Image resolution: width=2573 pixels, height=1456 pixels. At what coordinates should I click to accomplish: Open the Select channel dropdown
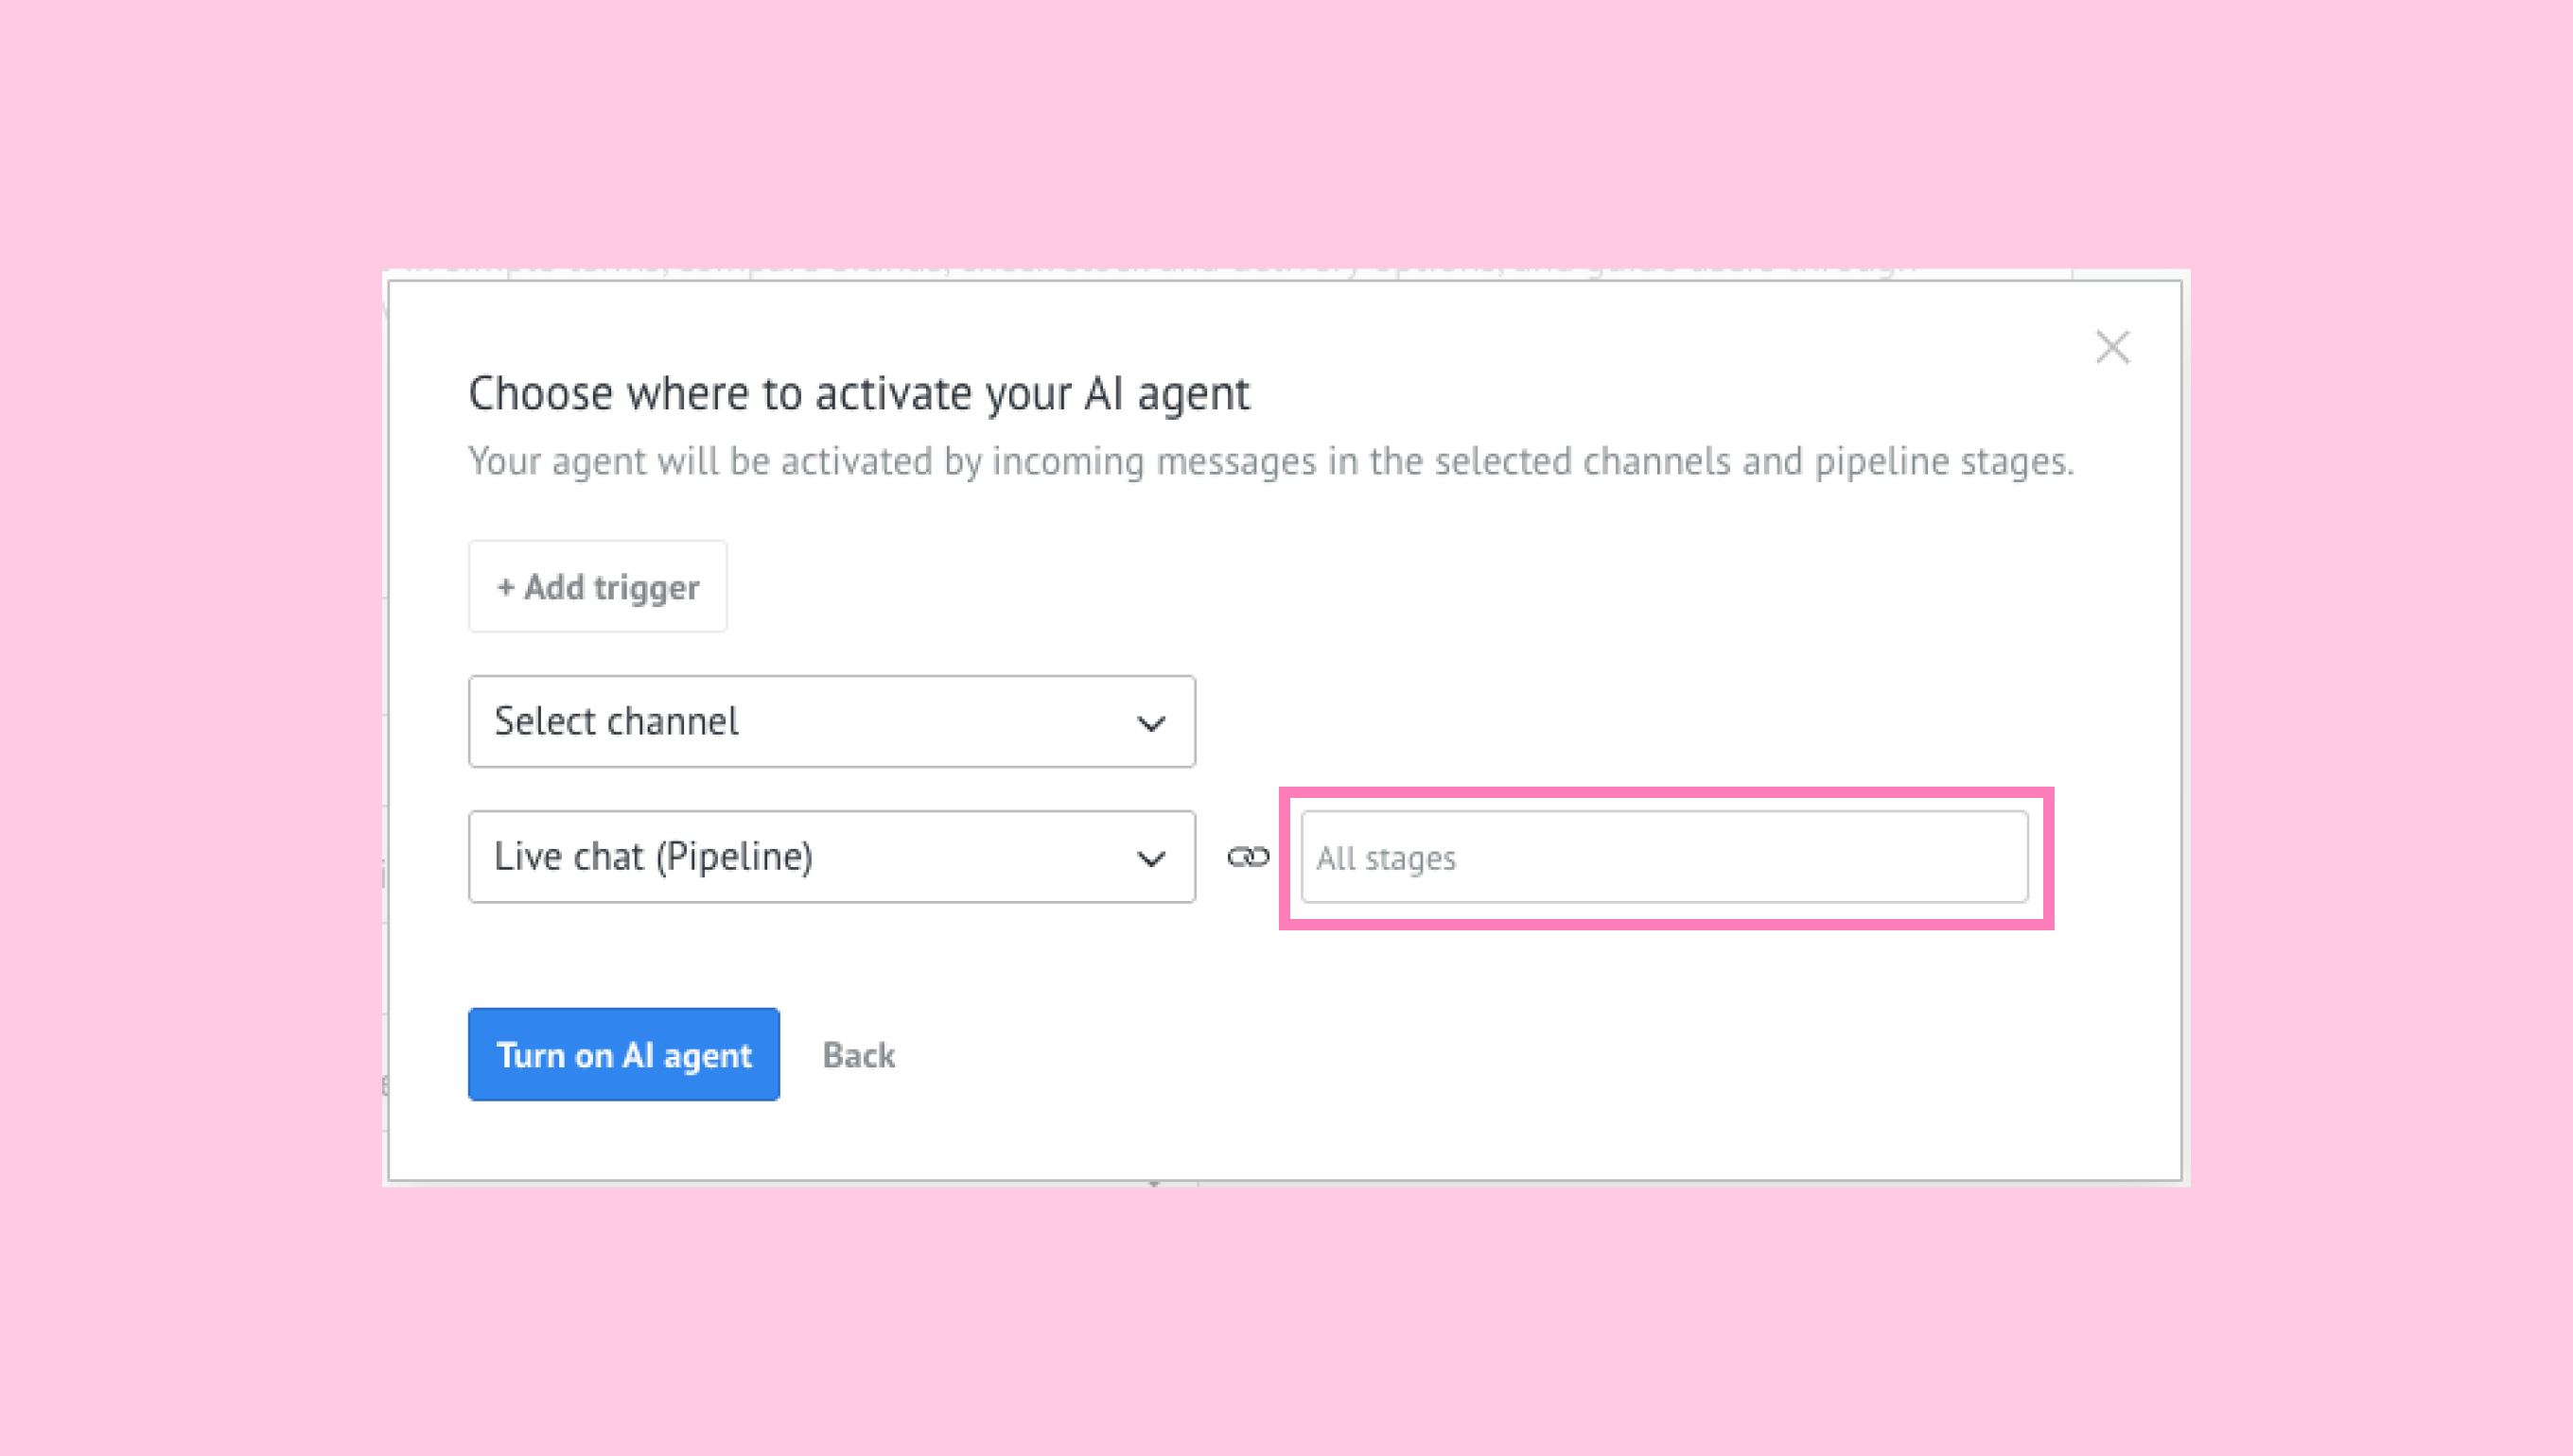[x=831, y=721]
